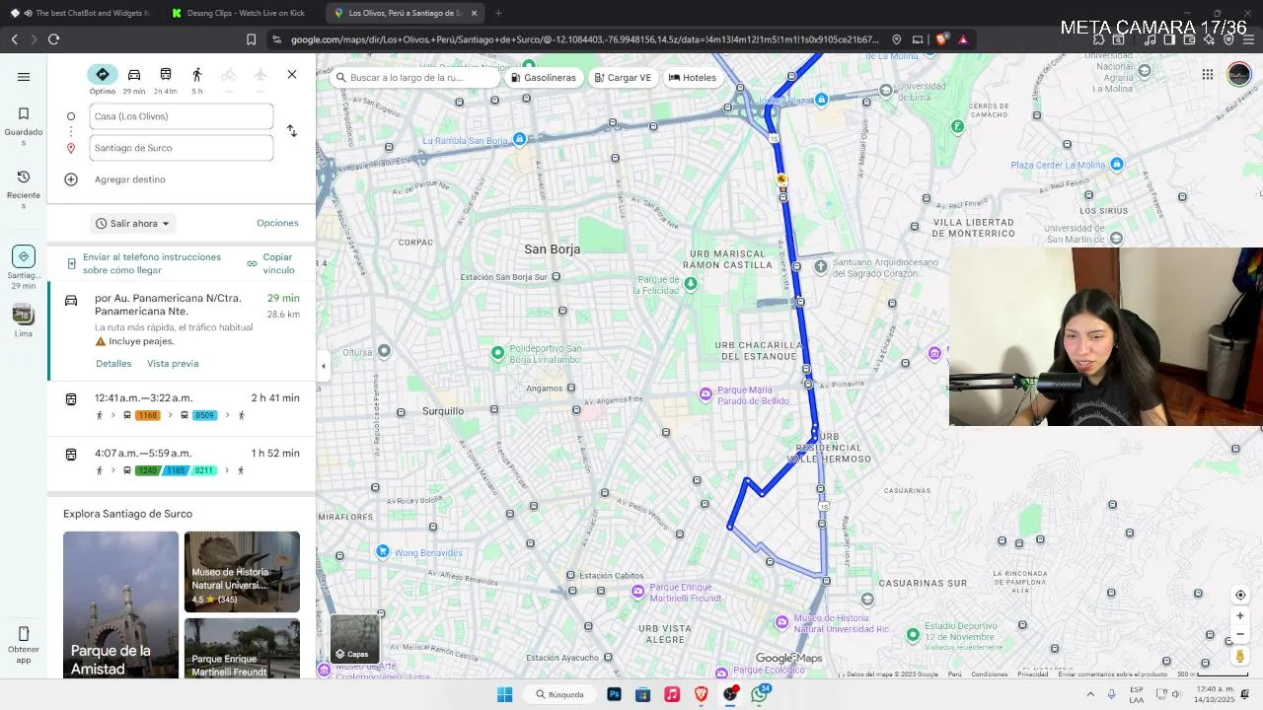Click the Street View pegman
Viewport: 1263px width, 710px height.
1240,656
